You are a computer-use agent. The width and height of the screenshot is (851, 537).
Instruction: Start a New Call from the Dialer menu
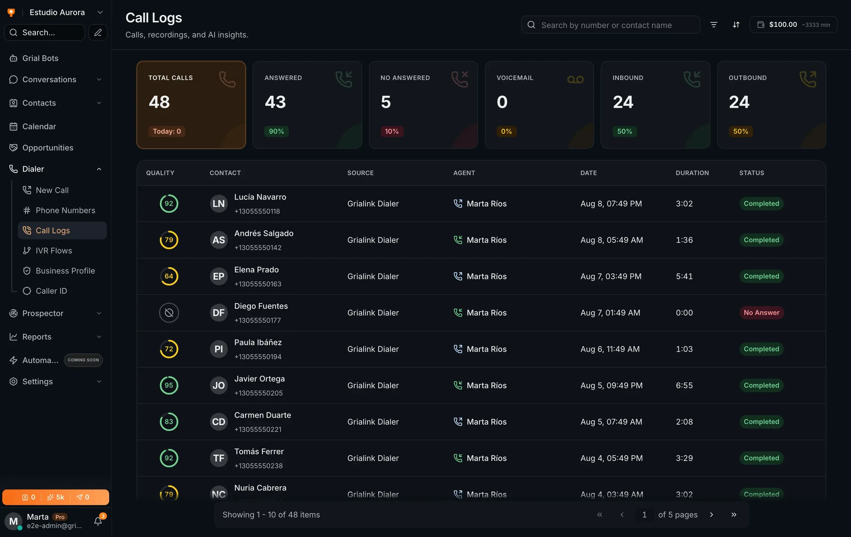click(x=62, y=190)
